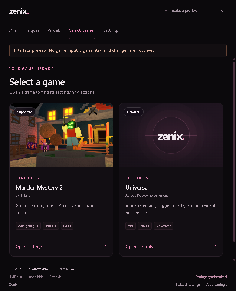Open the Aim tab
This screenshot has width=236, height=291.
click(13, 30)
